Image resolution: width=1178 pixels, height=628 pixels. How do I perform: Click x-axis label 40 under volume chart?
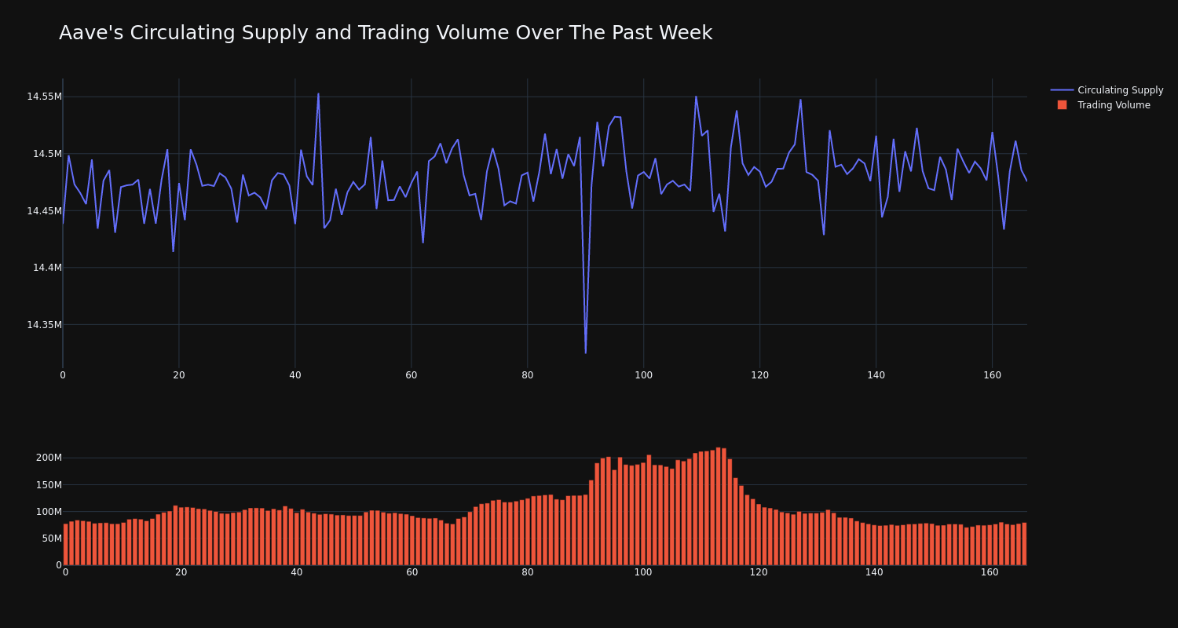(x=297, y=572)
